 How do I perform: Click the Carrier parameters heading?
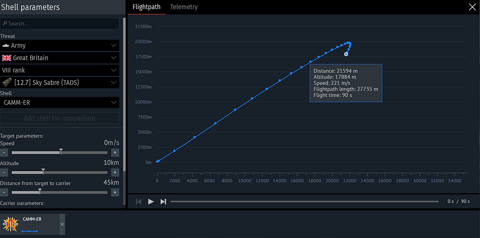tap(23, 203)
